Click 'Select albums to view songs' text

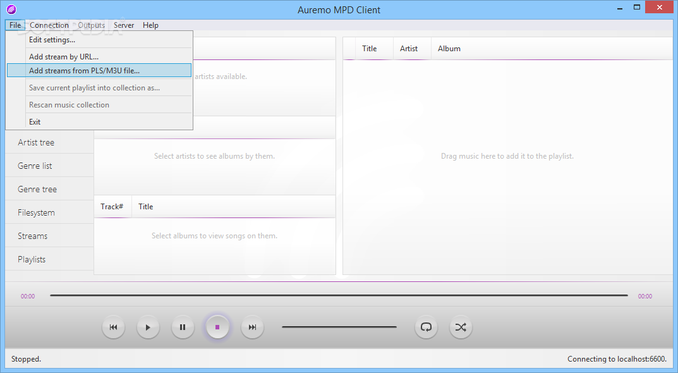214,235
